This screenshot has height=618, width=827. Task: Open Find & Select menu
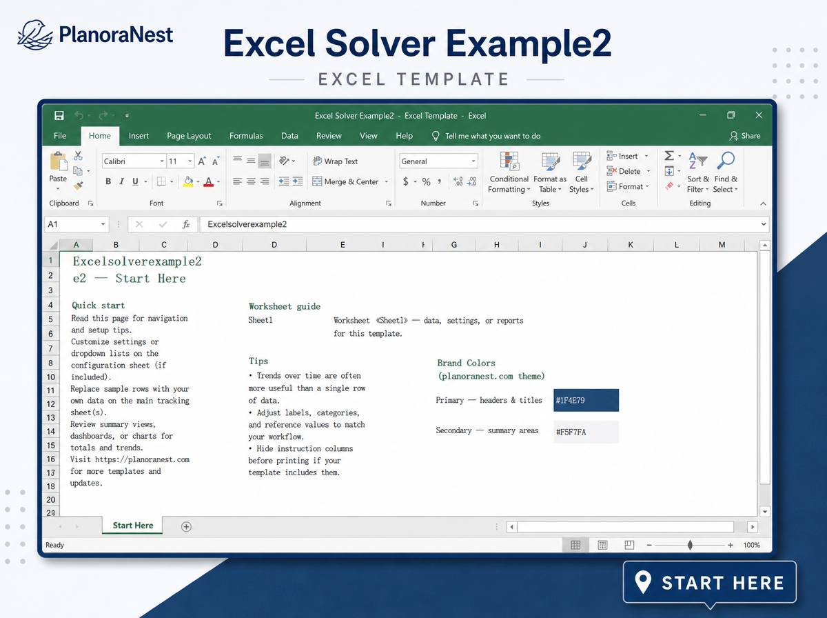coord(725,172)
